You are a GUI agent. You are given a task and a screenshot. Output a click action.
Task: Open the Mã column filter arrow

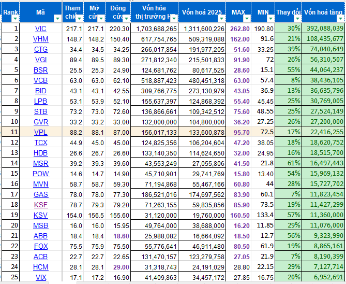(x=57, y=19)
